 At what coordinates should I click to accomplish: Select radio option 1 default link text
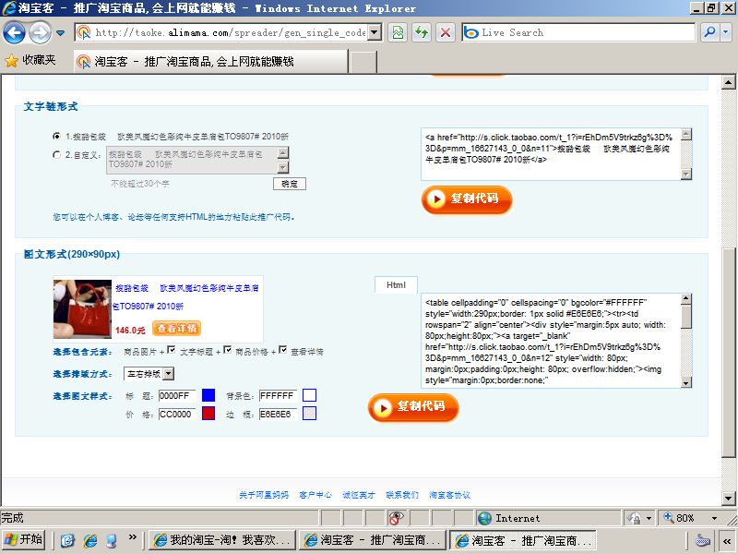point(57,136)
